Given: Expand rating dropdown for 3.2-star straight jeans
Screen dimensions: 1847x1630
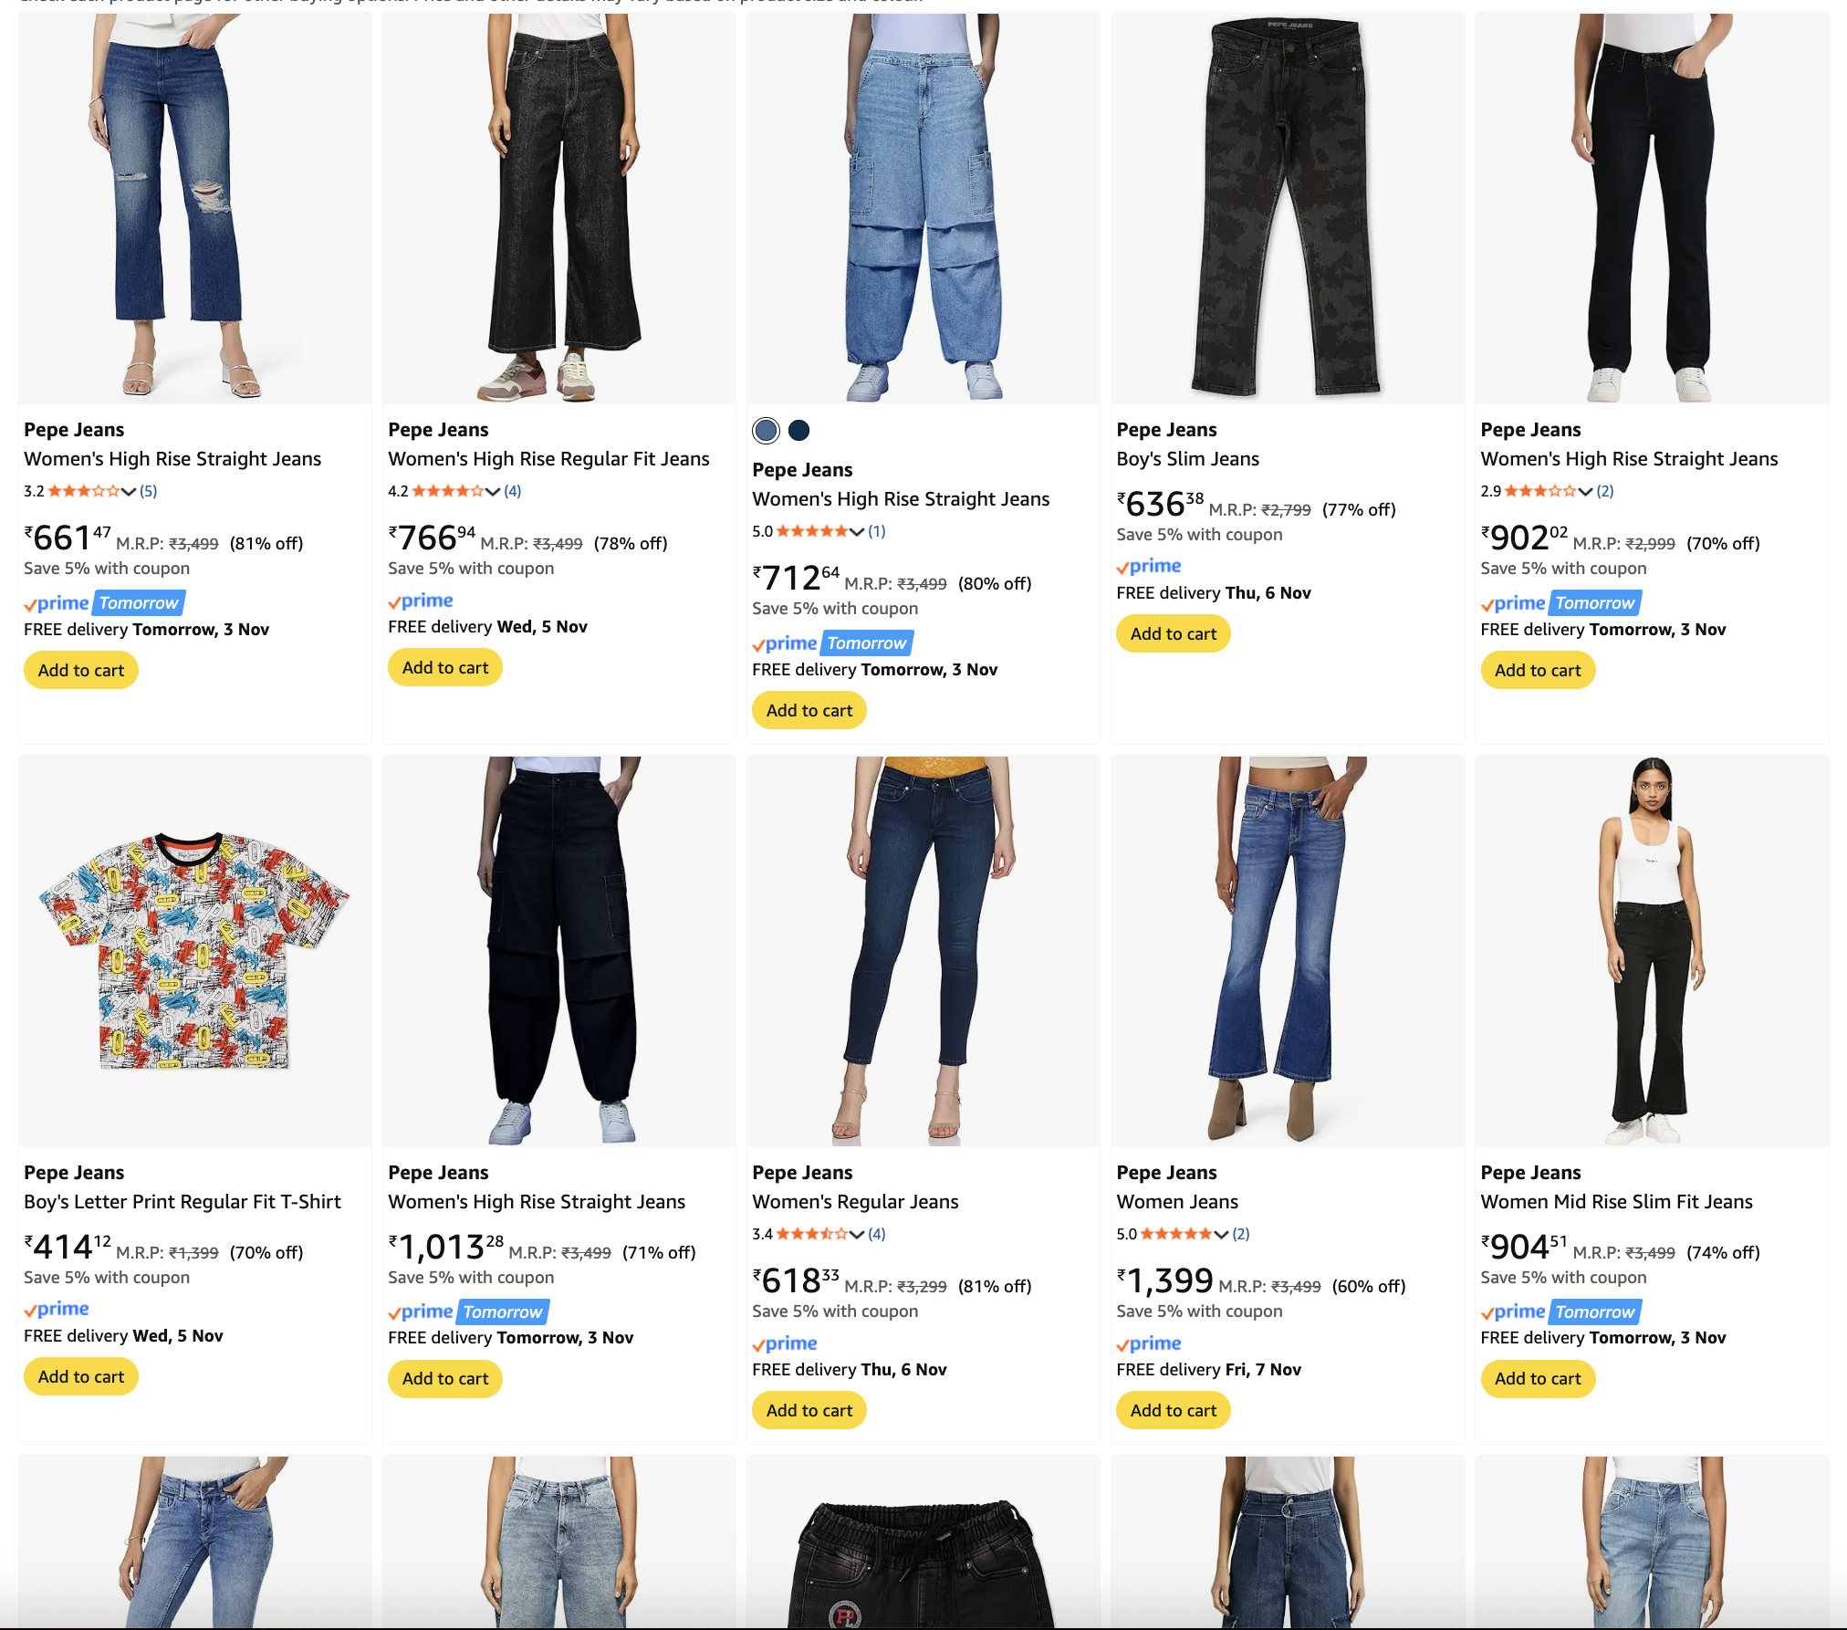Looking at the screenshot, I should coord(129,491).
